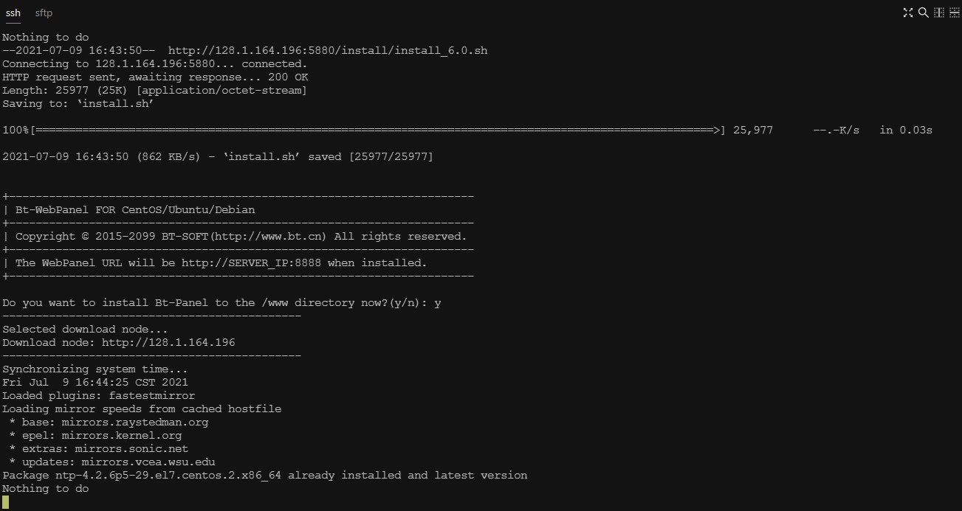Click the Download node http://128.1.164.196 URL
The height and width of the screenshot is (511, 962).
coord(168,343)
